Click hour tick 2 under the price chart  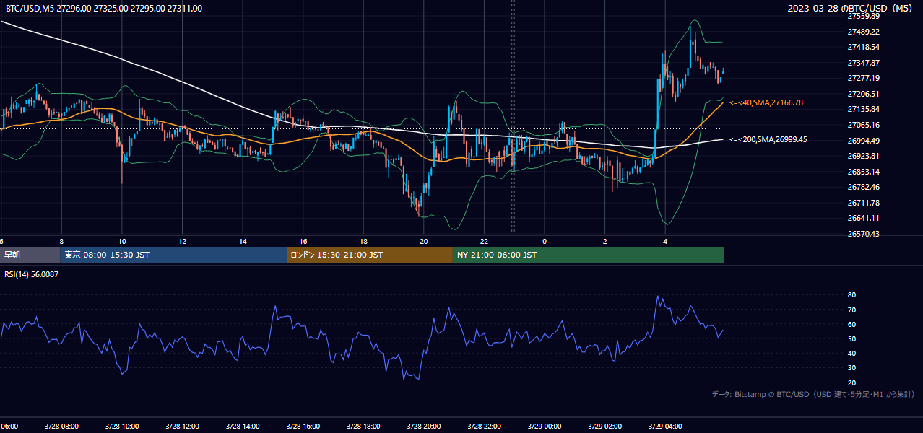(x=605, y=241)
